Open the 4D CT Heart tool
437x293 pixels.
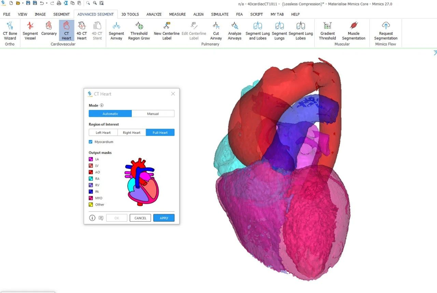(82, 31)
